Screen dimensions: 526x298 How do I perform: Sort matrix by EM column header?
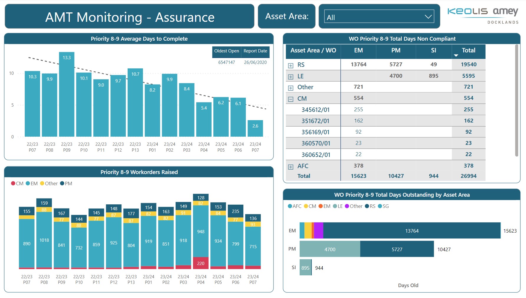[x=358, y=50]
